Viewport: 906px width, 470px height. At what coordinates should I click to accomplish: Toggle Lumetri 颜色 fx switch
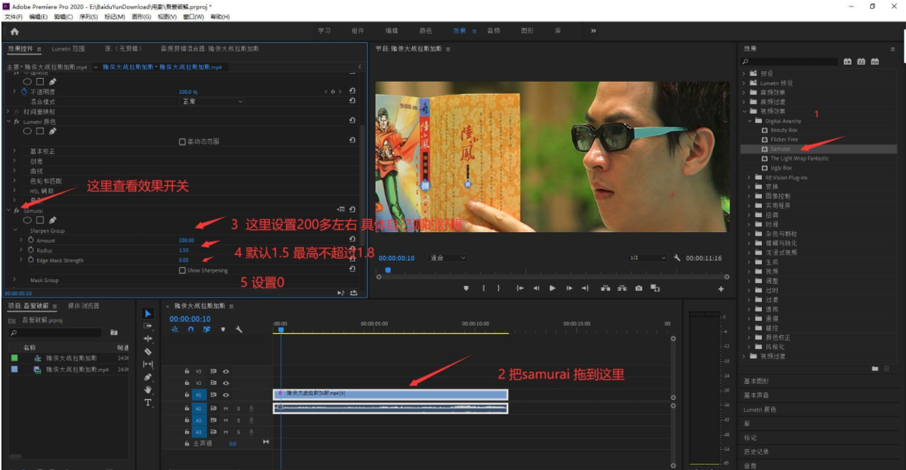click(x=16, y=122)
